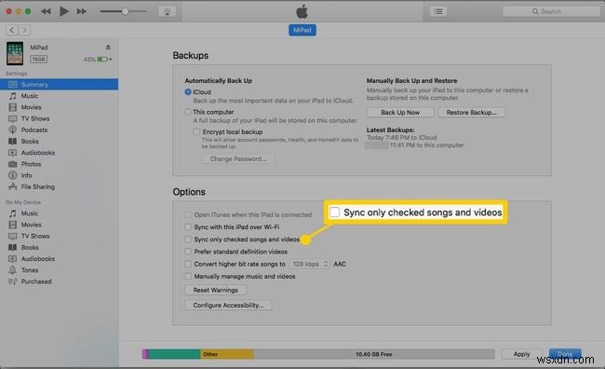Click the green storage segment
Image resolution: width=605 pixels, height=369 pixels.
coord(174,354)
